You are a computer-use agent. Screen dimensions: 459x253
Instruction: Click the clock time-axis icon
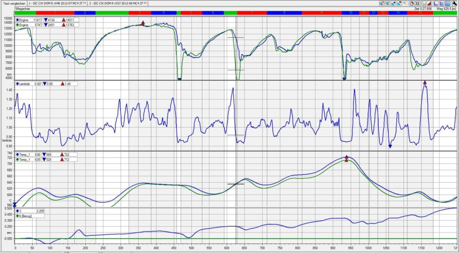point(411,3)
